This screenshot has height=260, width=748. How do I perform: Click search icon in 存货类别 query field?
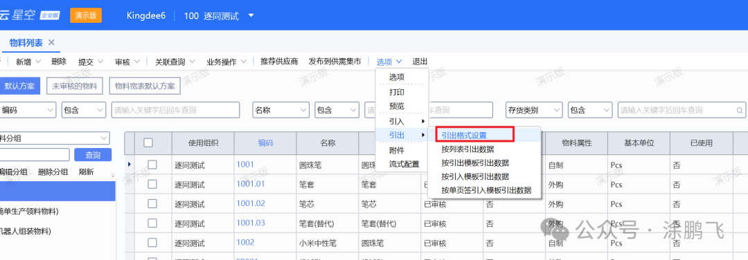tap(740, 110)
